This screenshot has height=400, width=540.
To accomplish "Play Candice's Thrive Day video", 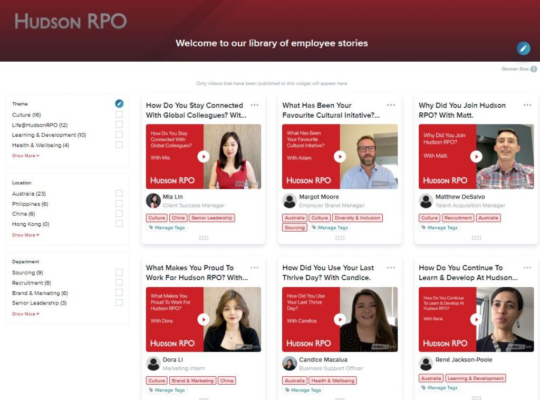I will 340,319.
